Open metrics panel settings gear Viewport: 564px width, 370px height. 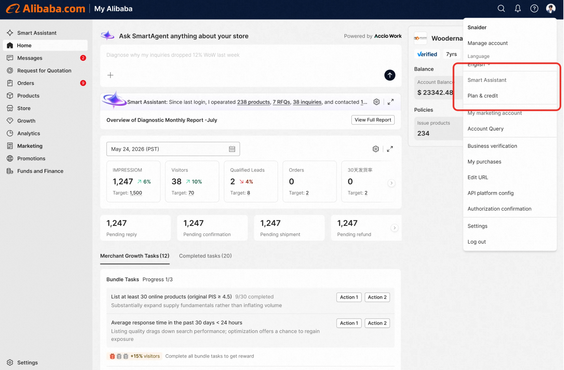[376, 149]
